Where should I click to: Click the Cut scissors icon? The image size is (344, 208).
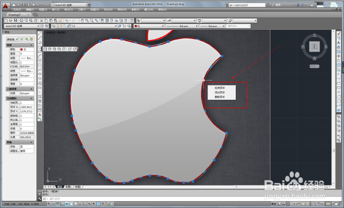41,20
